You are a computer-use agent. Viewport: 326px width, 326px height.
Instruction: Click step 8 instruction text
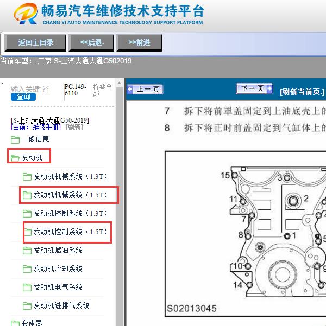255,127
